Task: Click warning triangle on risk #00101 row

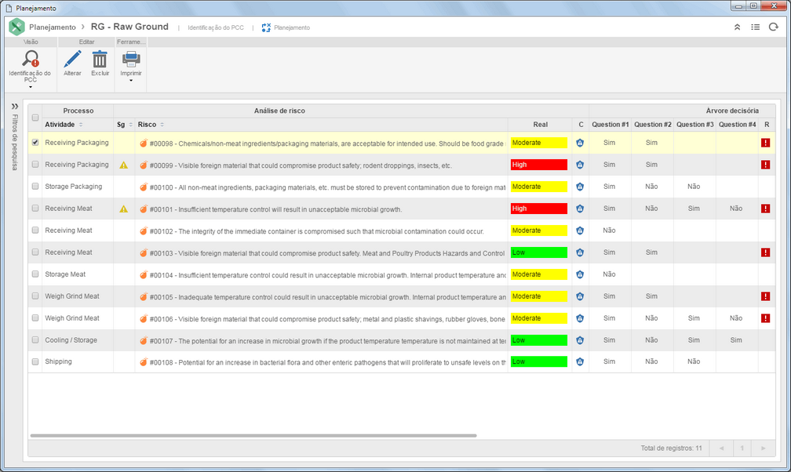Action: coord(124,209)
